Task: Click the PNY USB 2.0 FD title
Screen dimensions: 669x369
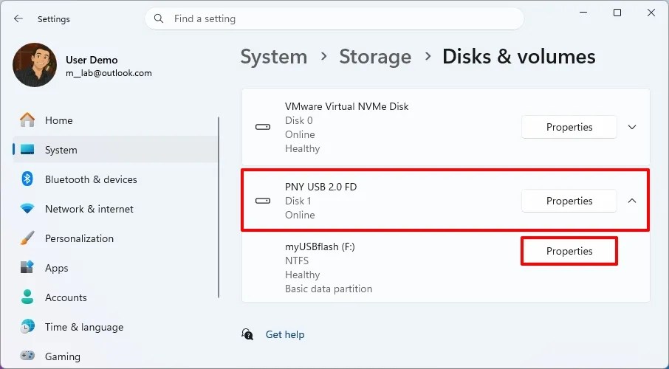Action: click(x=321, y=187)
